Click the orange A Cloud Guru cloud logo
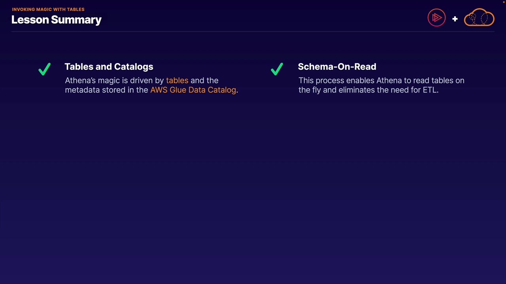 (479, 18)
